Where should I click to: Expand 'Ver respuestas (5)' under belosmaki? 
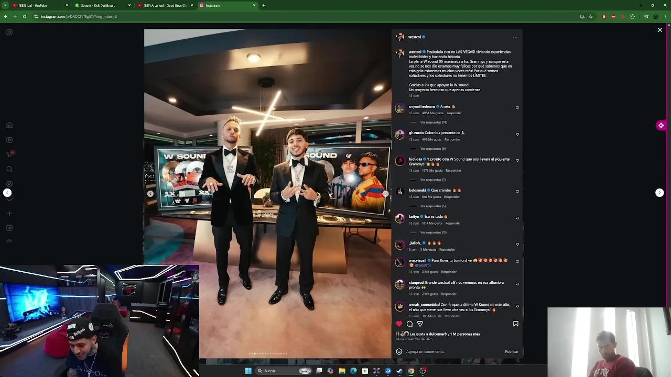pyautogui.click(x=433, y=206)
